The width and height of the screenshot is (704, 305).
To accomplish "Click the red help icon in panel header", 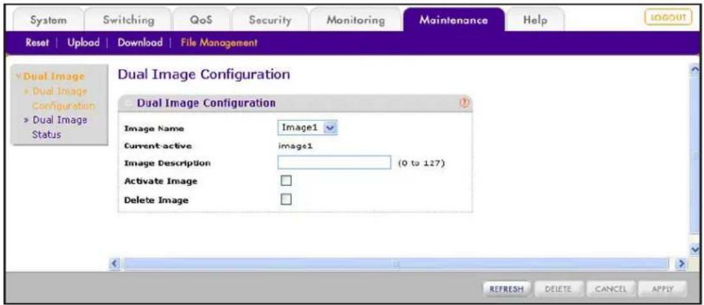I will [x=465, y=103].
